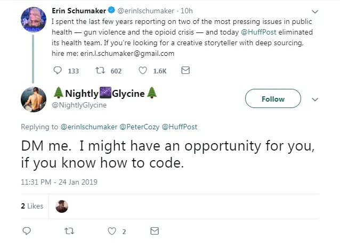This screenshot has width=340, height=249.
Task: Like NightlyGlycine's tweet showing 2
Action: pos(112,231)
